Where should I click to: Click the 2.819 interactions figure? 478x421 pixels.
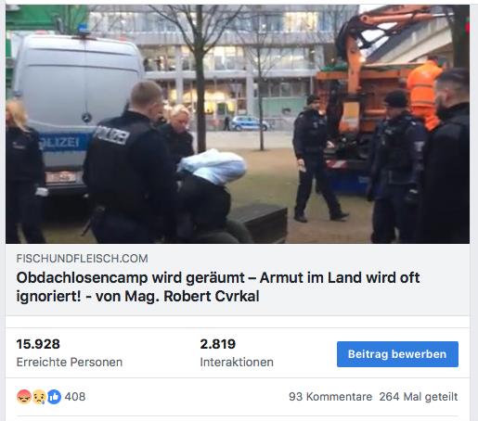(218, 344)
